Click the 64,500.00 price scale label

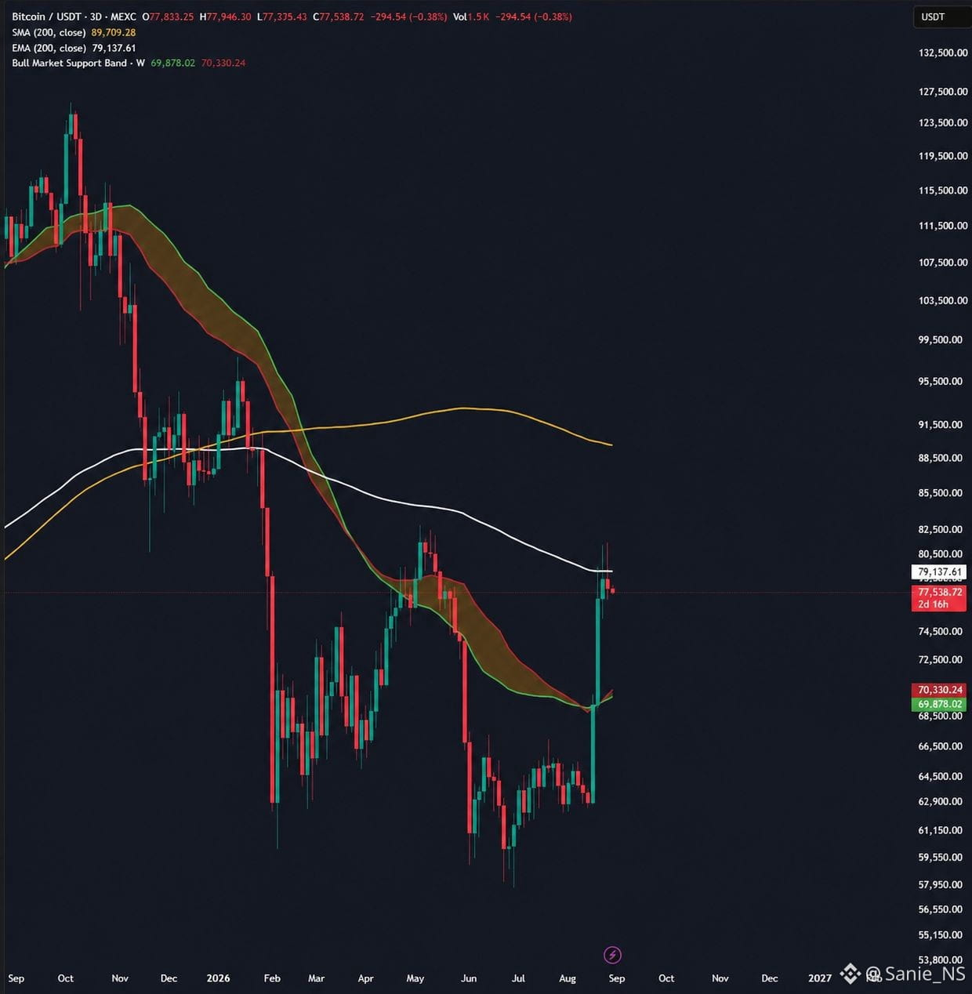point(940,776)
